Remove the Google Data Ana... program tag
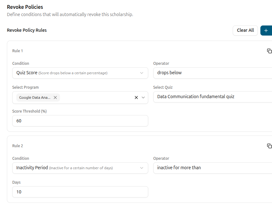This screenshot has height=206, width=272. (x=55, y=97)
